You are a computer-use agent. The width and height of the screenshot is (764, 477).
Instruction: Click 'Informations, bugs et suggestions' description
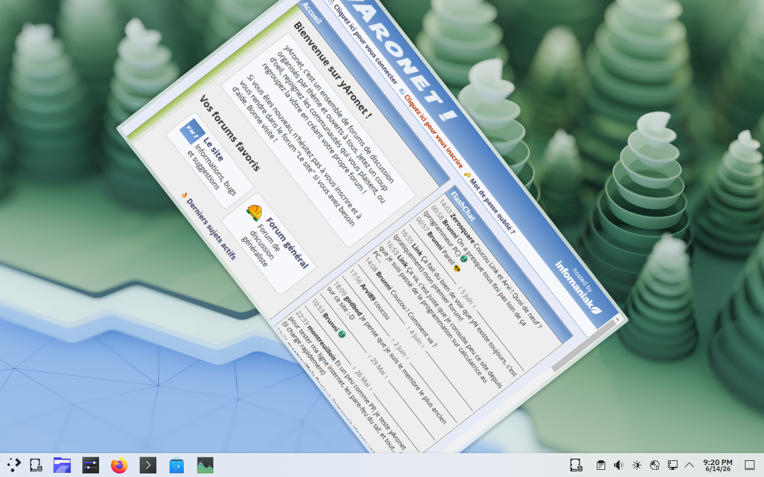(212, 171)
